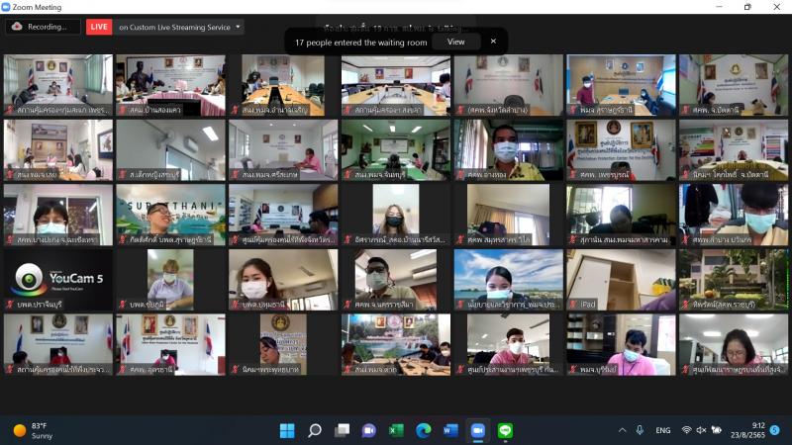The width and height of the screenshot is (792, 445).
Task: Switch the ENG input language
Action: pos(663,430)
